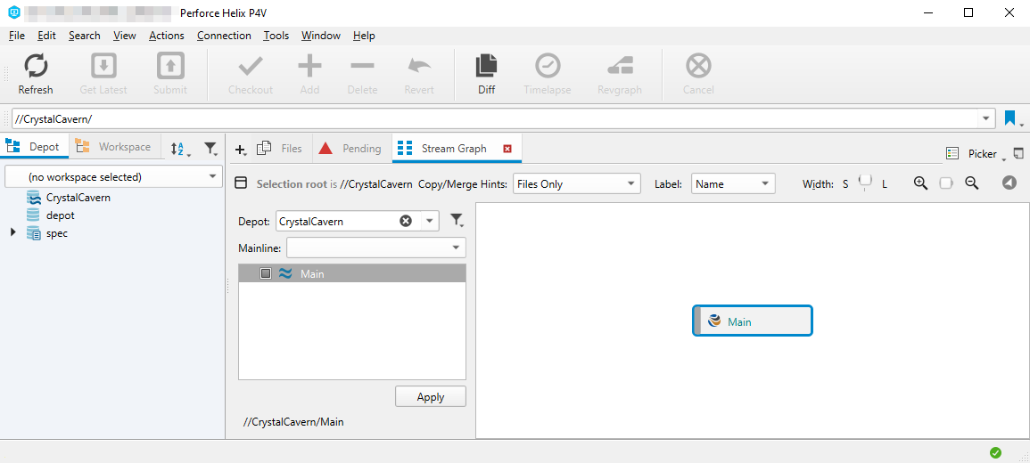Click the Width slider handle
1030x463 pixels.
coord(866,181)
